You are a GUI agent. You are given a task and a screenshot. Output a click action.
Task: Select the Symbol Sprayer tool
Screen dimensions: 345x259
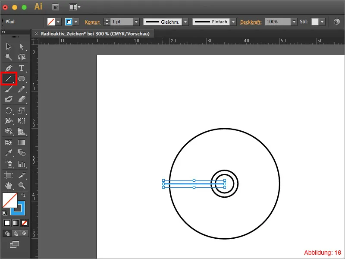(9, 164)
